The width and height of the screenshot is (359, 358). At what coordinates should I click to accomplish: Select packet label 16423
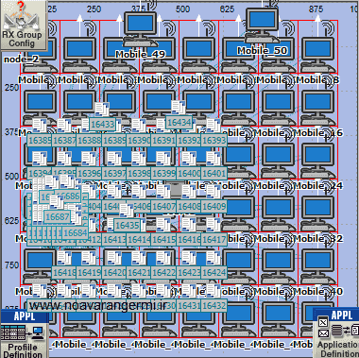188,272
